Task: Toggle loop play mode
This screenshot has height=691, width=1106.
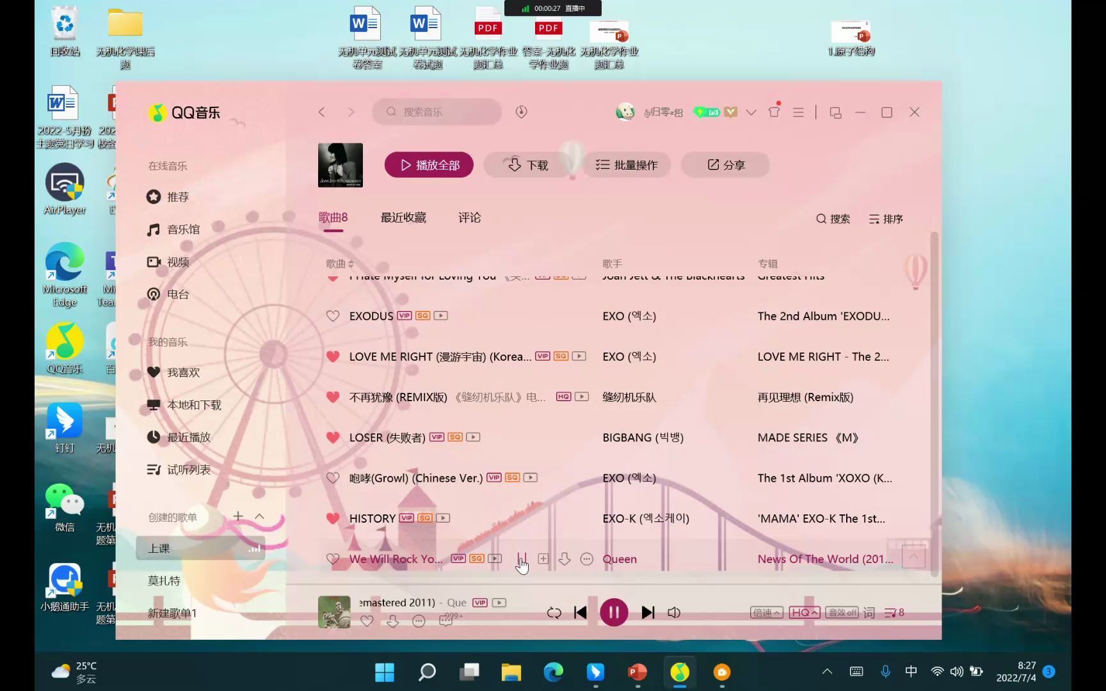Action: coord(554,613)
